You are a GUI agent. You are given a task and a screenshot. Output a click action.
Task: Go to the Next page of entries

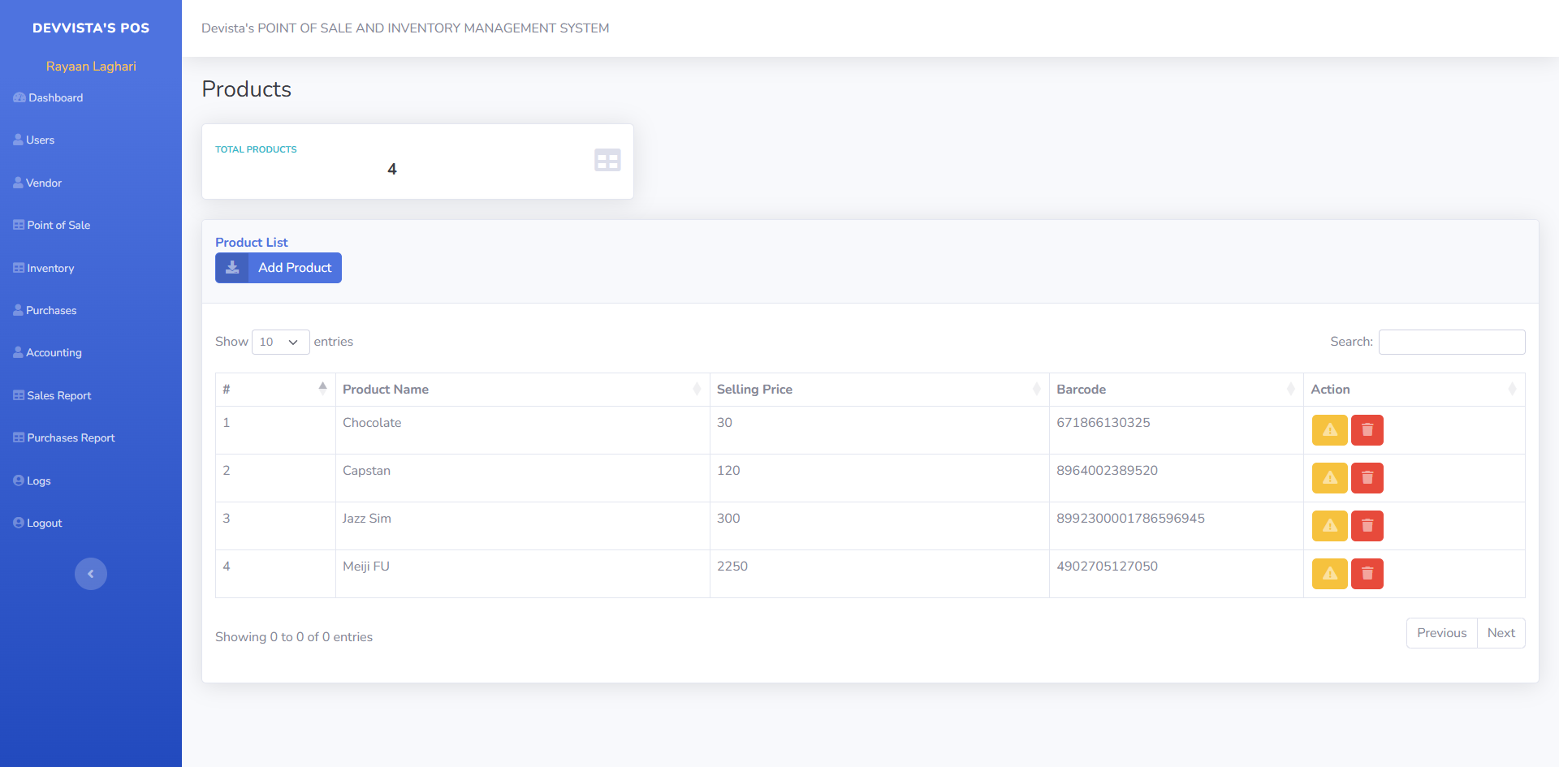tap(1501, 633)
